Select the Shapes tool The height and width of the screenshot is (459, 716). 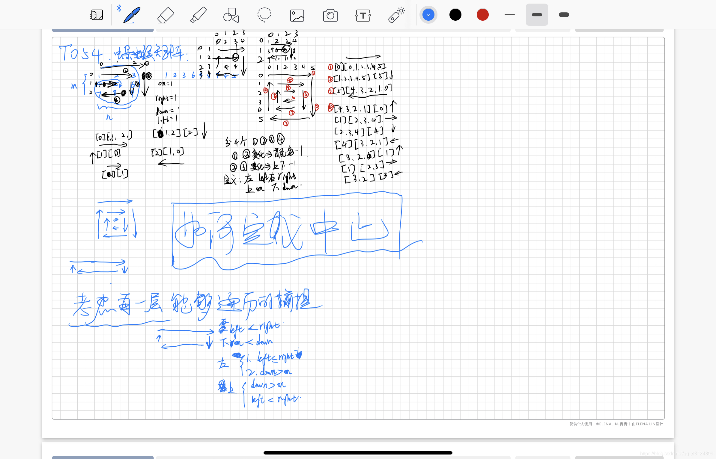pyautogui.click(x=231, y=15)
